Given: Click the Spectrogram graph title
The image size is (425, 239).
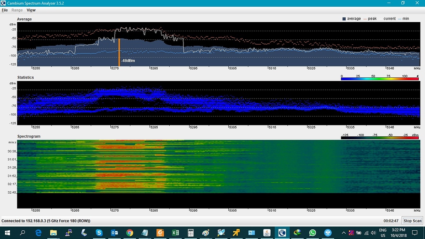Looking at the screenshot, I should point(29,136).
